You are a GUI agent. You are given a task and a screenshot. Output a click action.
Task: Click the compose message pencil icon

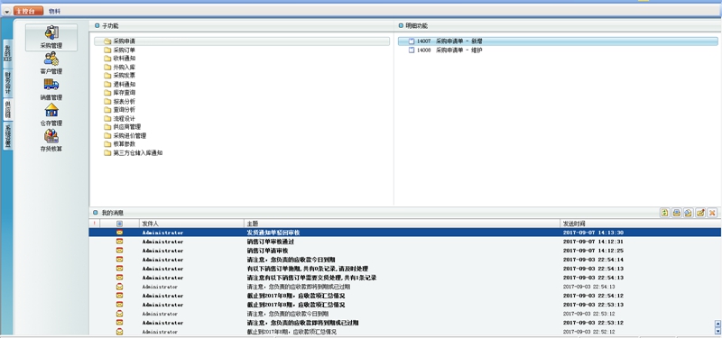[700, 213]
